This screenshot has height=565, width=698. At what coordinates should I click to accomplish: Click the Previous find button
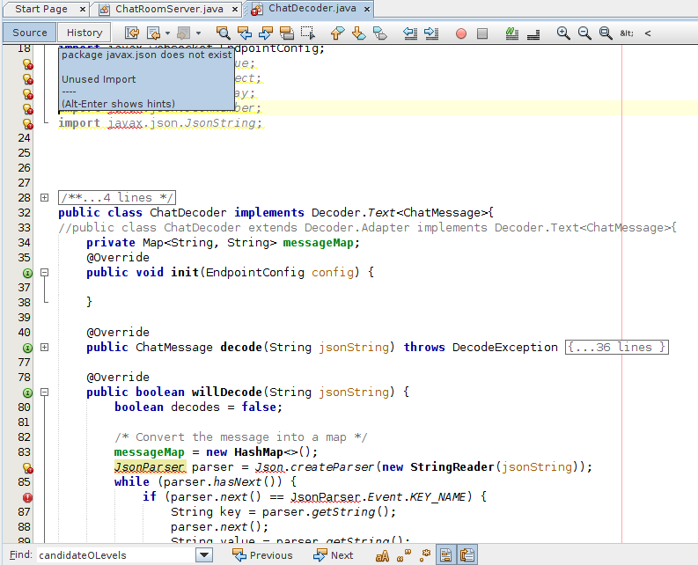click(x=262, y=555)
